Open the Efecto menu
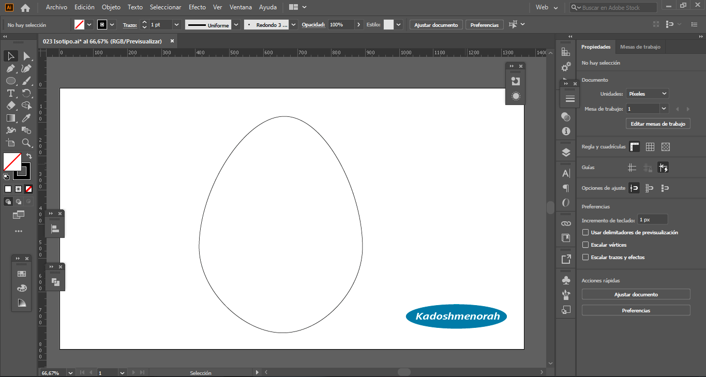 point(197,7)
